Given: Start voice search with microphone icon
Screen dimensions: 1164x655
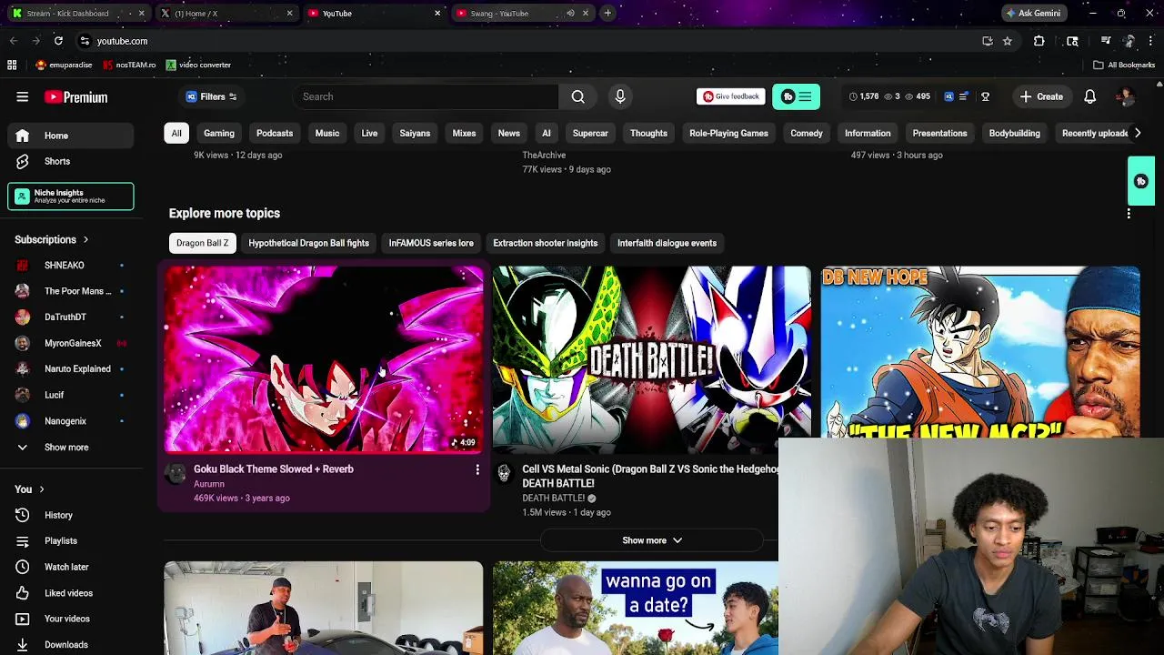Looking at the screenshot, I should (620, 96).
